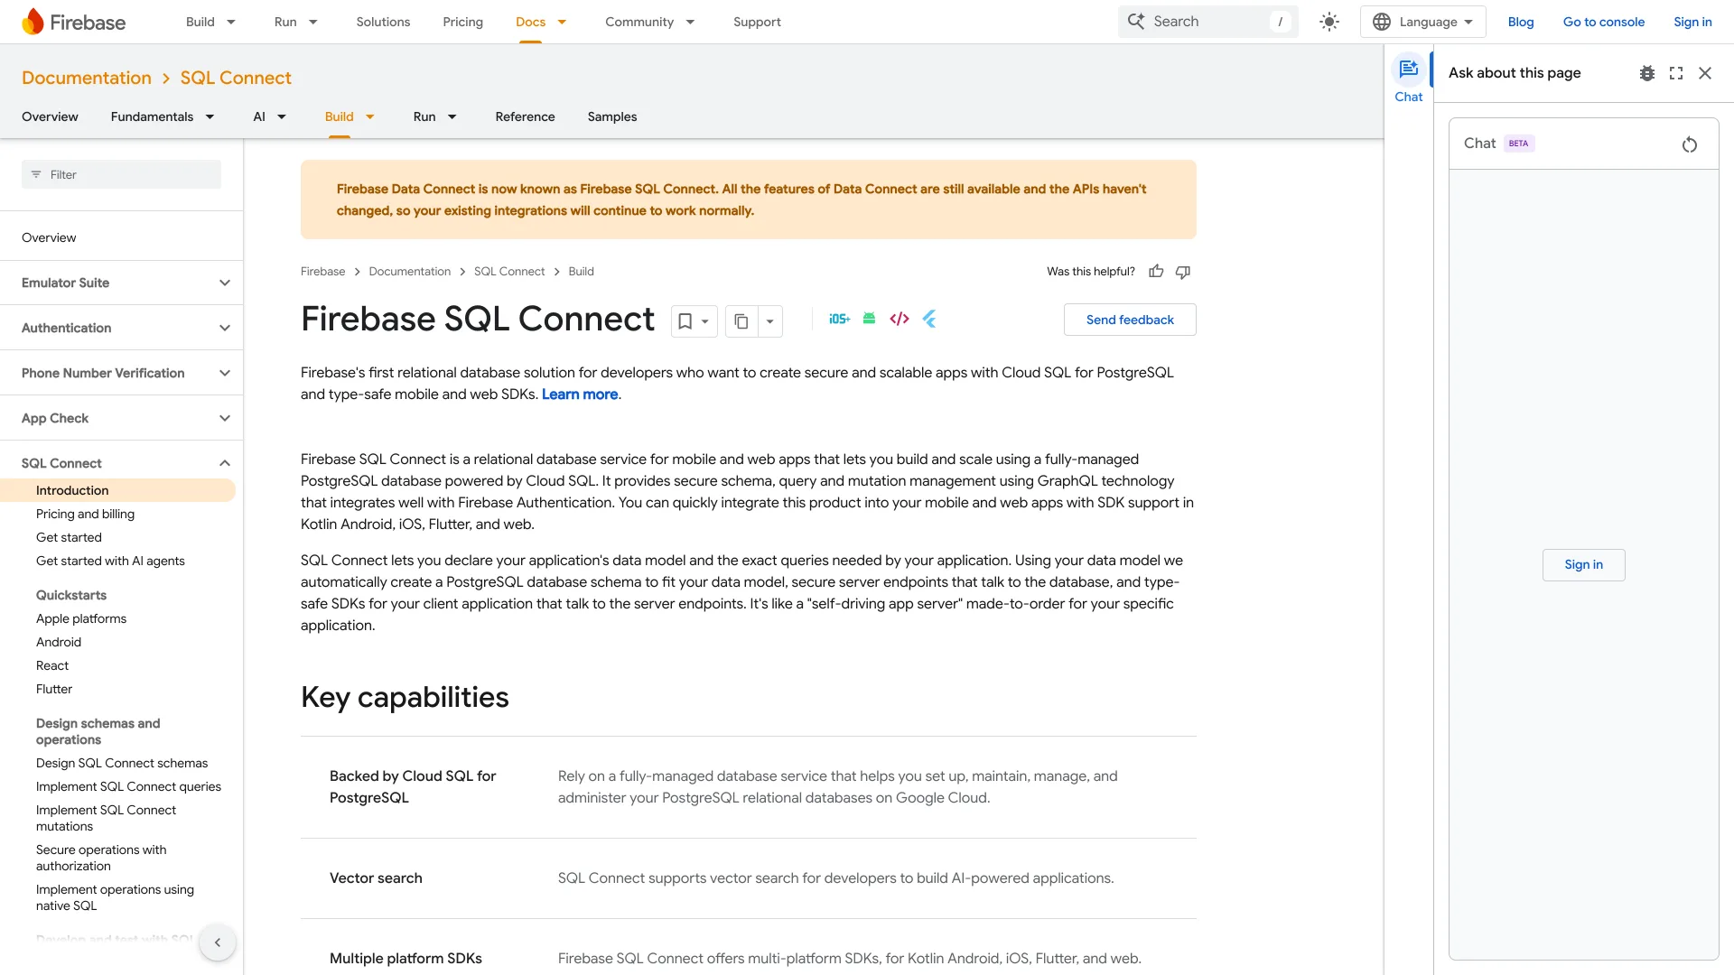Collapse the left sidebar with chevron button
The height and width of the screenshot is (975, 1734).
218,942
